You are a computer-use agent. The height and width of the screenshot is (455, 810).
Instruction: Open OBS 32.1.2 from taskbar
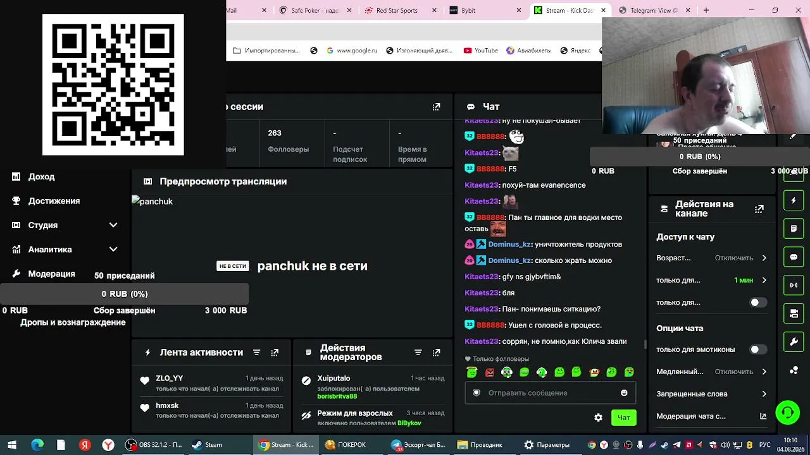[x=154, y=445]
